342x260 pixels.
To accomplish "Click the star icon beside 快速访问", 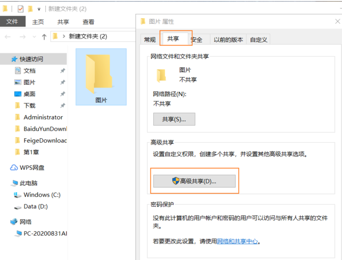I will tap(14, 59).
